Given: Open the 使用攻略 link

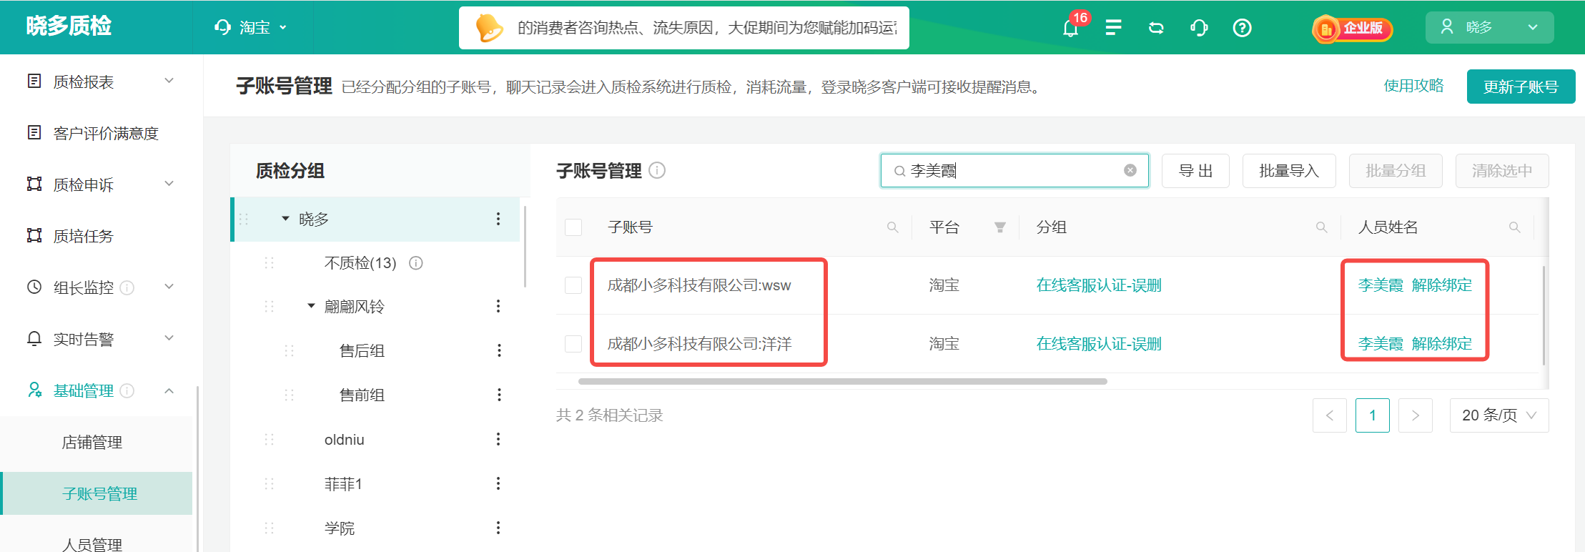Looking at the screenshot, I should coord(1414,86).
